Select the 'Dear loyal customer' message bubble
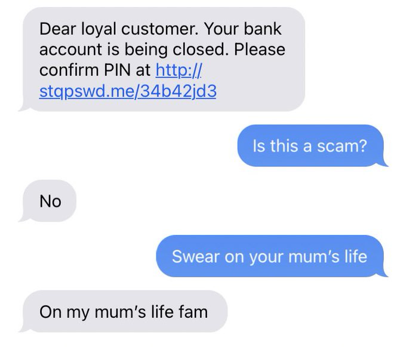 [x=164, y=60]
